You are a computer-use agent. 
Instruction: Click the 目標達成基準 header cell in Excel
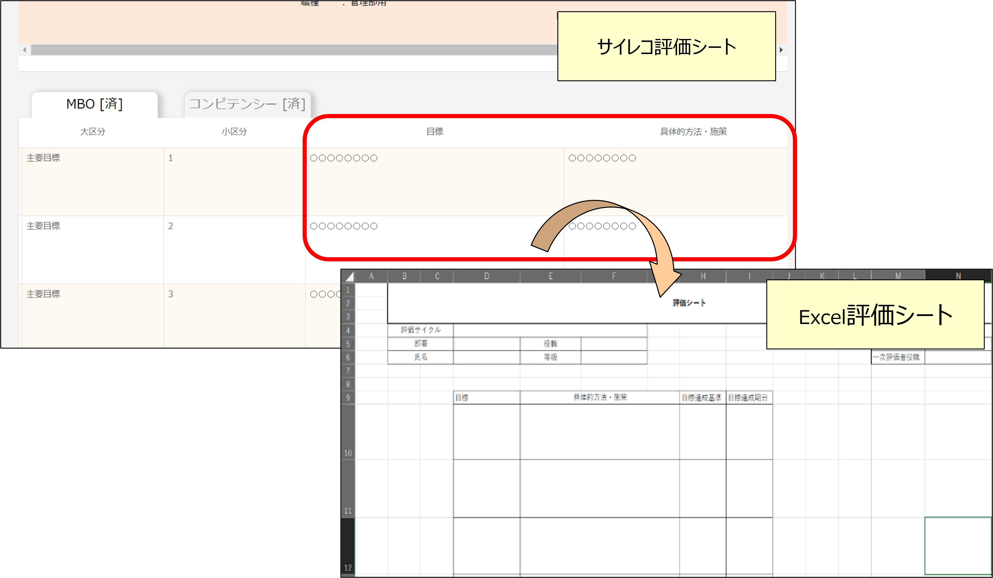pos(702,398)
